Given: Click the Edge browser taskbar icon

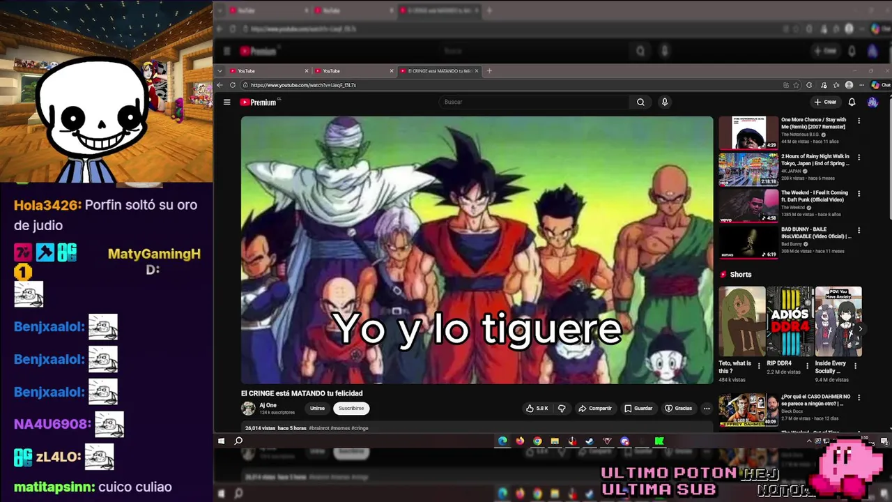Looking at the screenshot, I should coord(502,441).
